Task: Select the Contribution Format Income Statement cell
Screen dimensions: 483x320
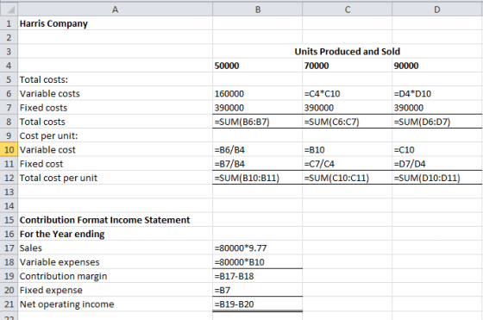Action: (116, 220)
